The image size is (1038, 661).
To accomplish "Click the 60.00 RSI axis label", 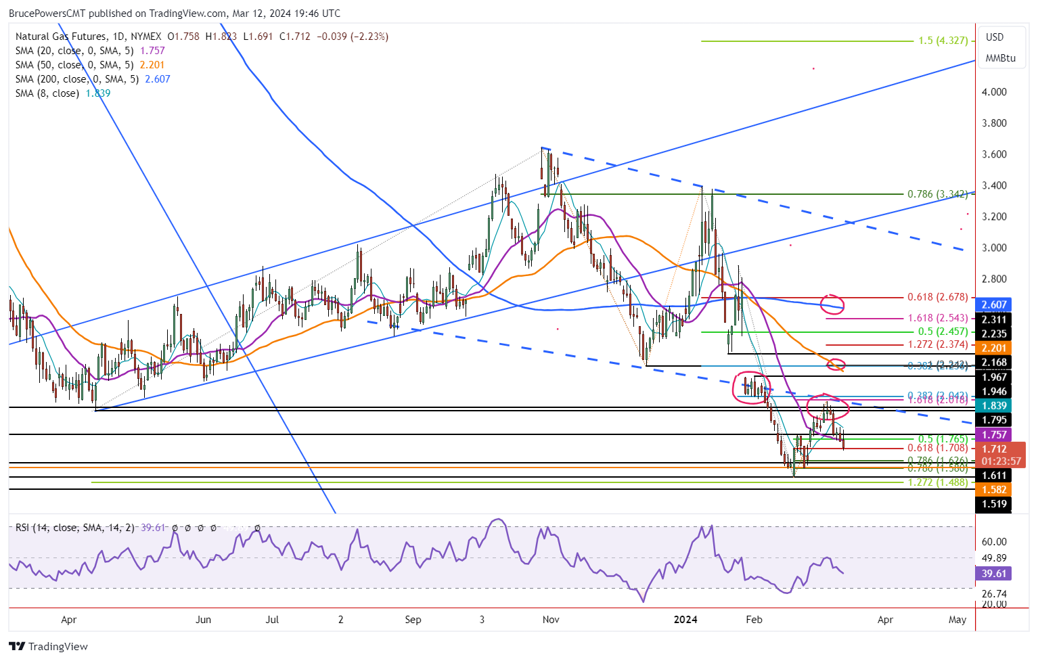I will coord(994,541).
